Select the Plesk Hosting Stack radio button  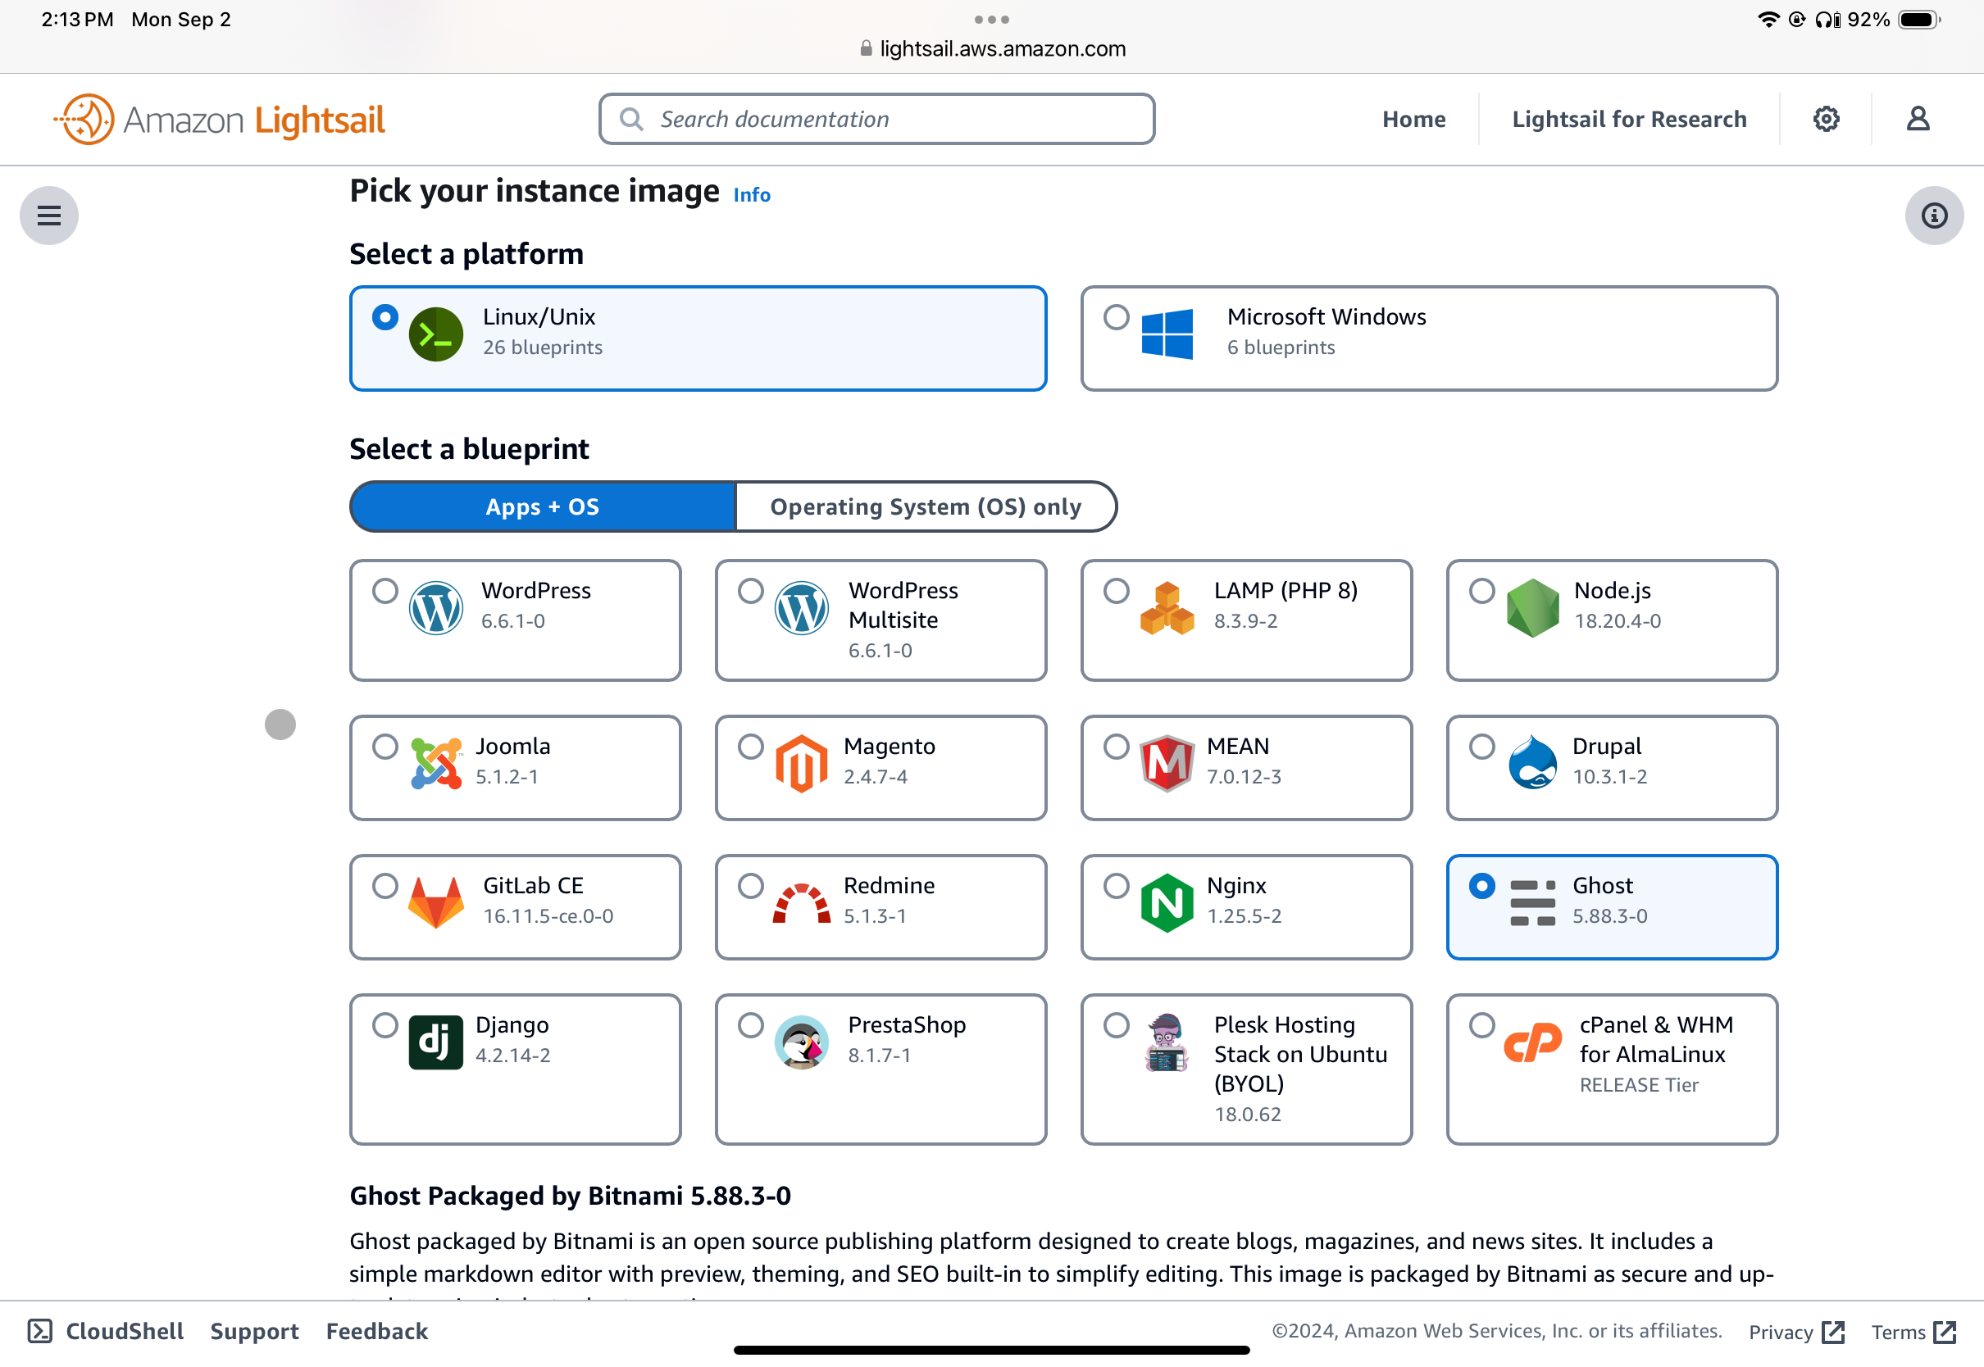[x=1117, y=1025]
